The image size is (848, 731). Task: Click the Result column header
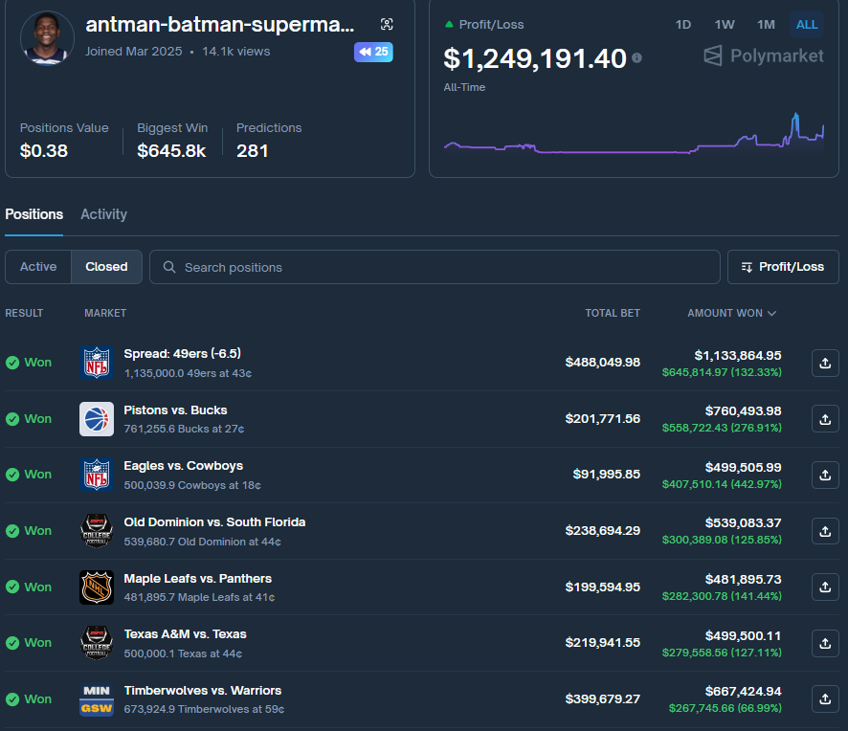point(24,313)
